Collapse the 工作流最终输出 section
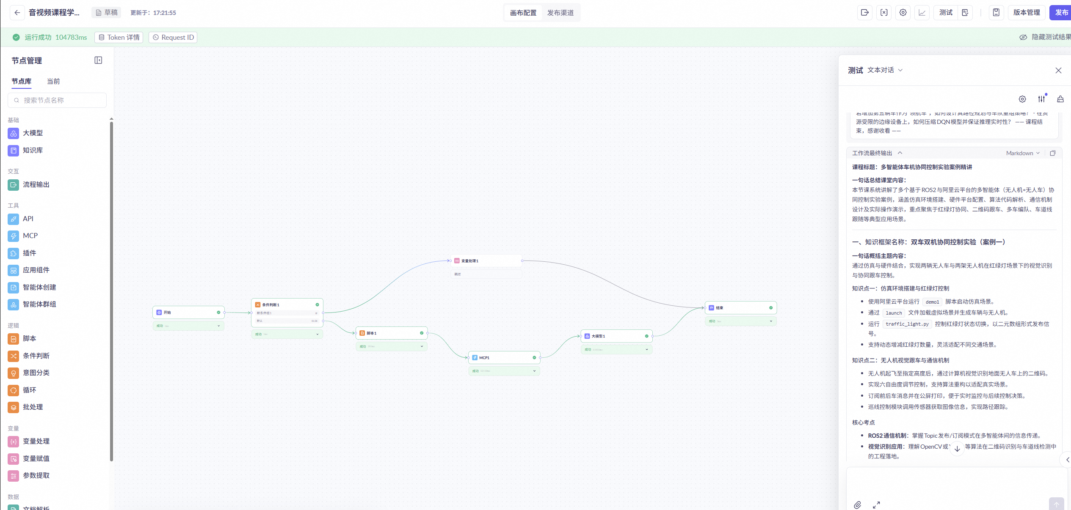The image size is (1071, 510). pos(900,153)
